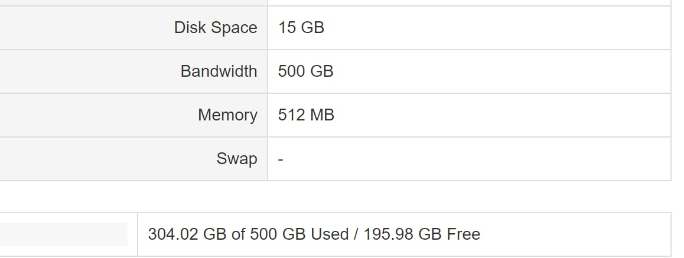Click the word "Used" in usage summary

330,234
